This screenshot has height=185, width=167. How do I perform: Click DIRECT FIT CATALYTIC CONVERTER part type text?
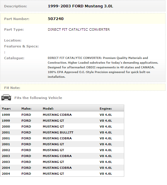(79, 29)
